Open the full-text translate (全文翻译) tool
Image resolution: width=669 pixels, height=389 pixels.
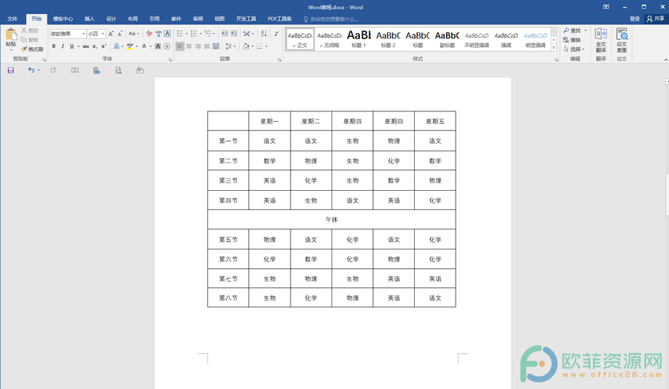[601, 41]
